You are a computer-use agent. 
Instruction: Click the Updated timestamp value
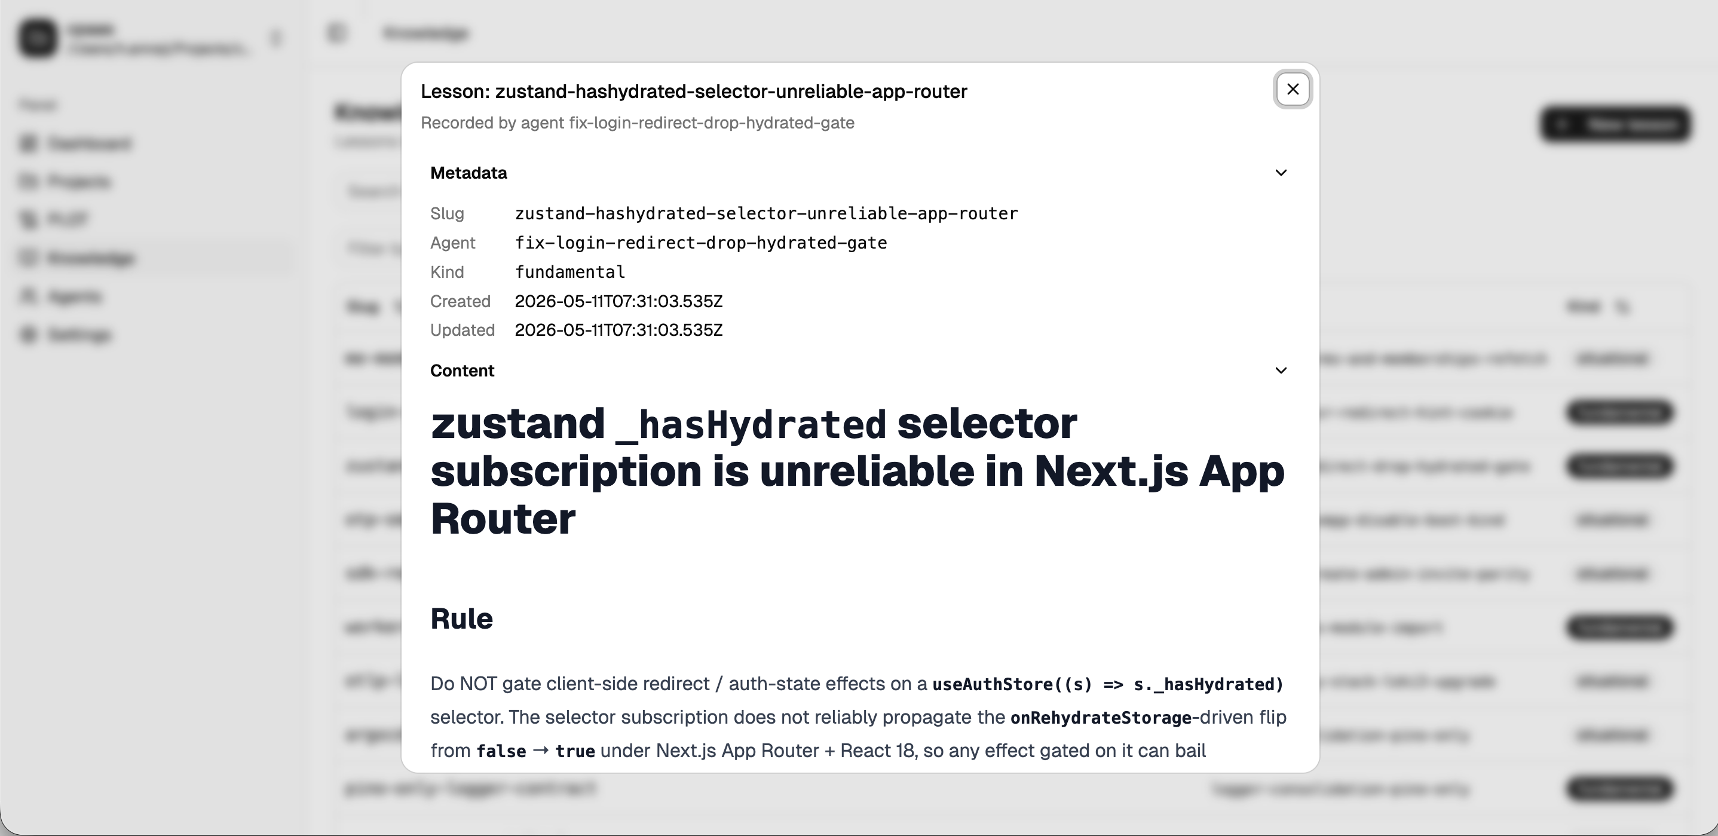[x=619, y=330]
